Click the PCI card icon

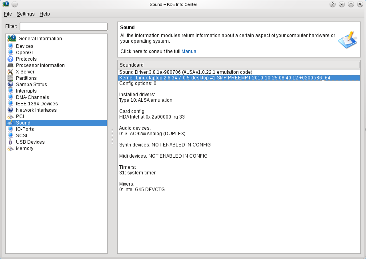(x=10, y=117)
